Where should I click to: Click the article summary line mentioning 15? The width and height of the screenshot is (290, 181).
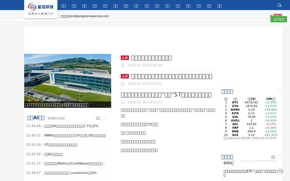(x=139, y=124)
